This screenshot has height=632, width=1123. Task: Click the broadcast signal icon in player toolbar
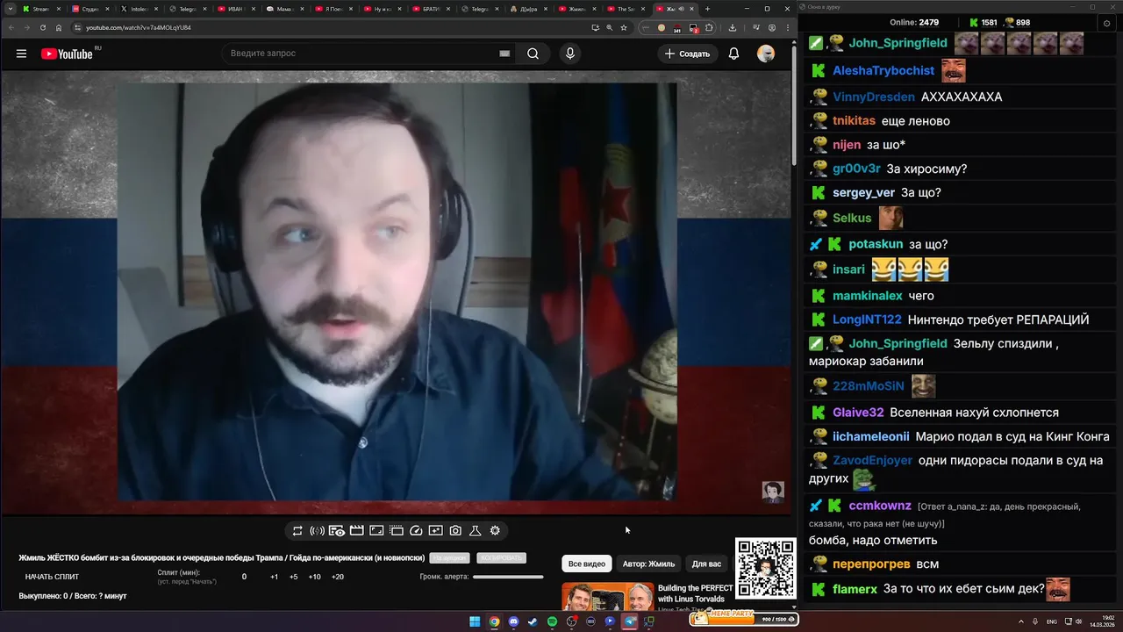[x=318, y=530]
